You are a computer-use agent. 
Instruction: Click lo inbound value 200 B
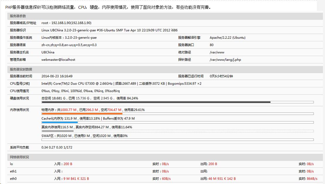[x=68, y=164]
